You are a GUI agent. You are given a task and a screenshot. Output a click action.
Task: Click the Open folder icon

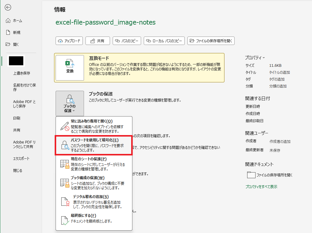8,44
